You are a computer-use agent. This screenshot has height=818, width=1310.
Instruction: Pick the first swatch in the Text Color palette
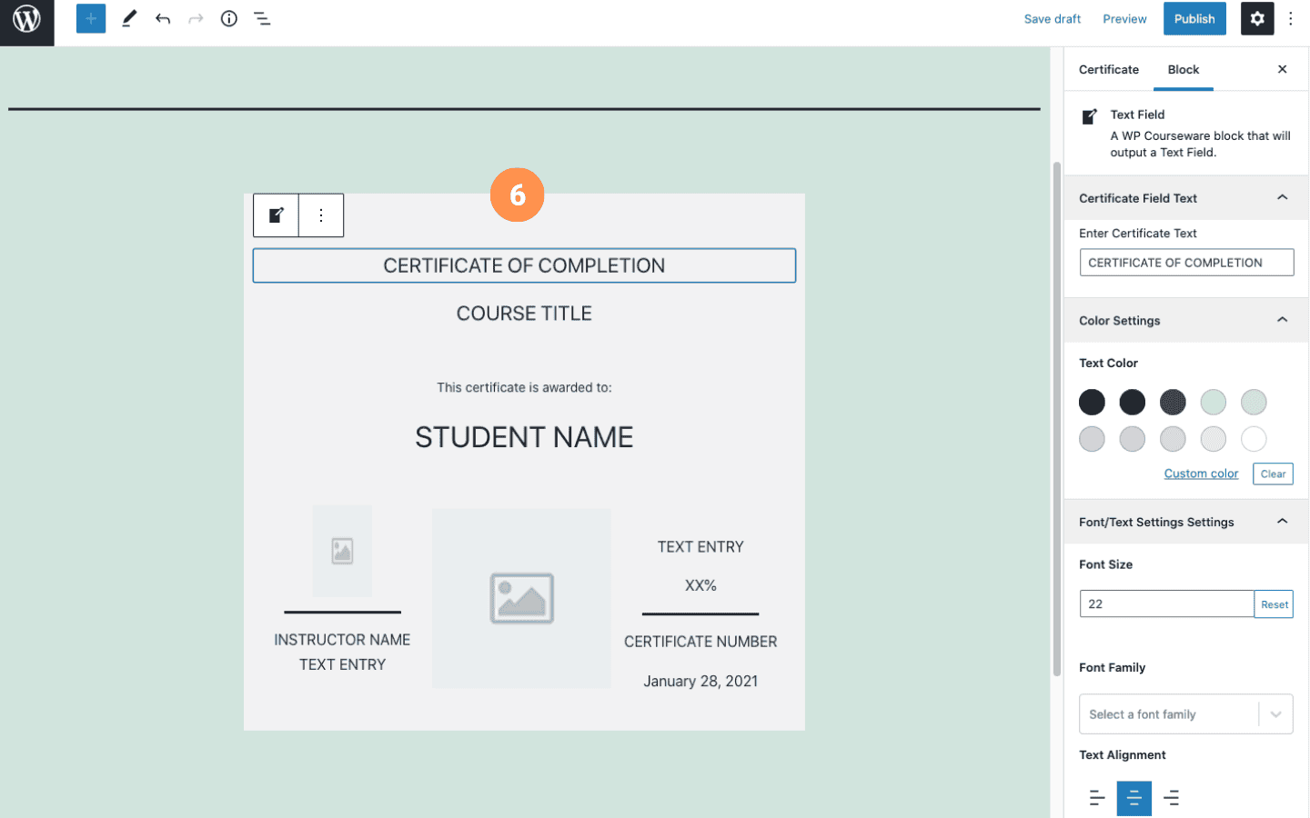tap(1092, 402)
